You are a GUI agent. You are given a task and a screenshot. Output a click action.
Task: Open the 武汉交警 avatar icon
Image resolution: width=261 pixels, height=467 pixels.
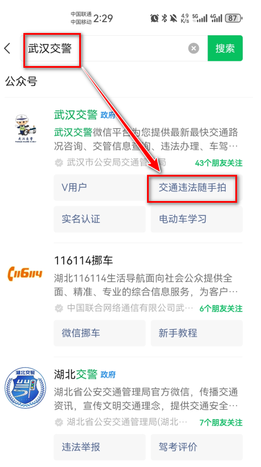click(x=25, y=128)
